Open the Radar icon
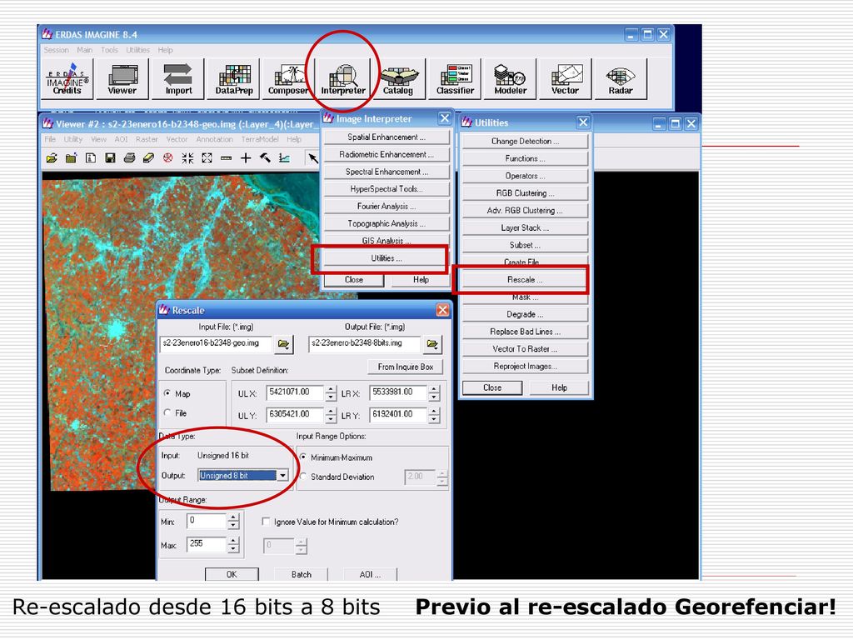This screenshot has width=853, height=640. pyautogui.click(x=621, y=79)
